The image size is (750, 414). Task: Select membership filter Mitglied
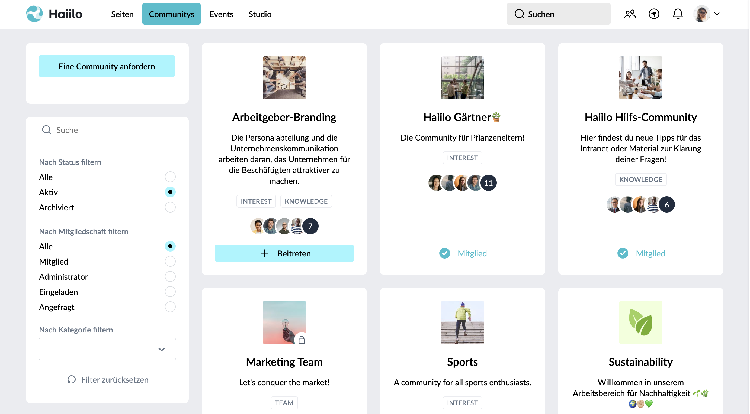[170, 261]
